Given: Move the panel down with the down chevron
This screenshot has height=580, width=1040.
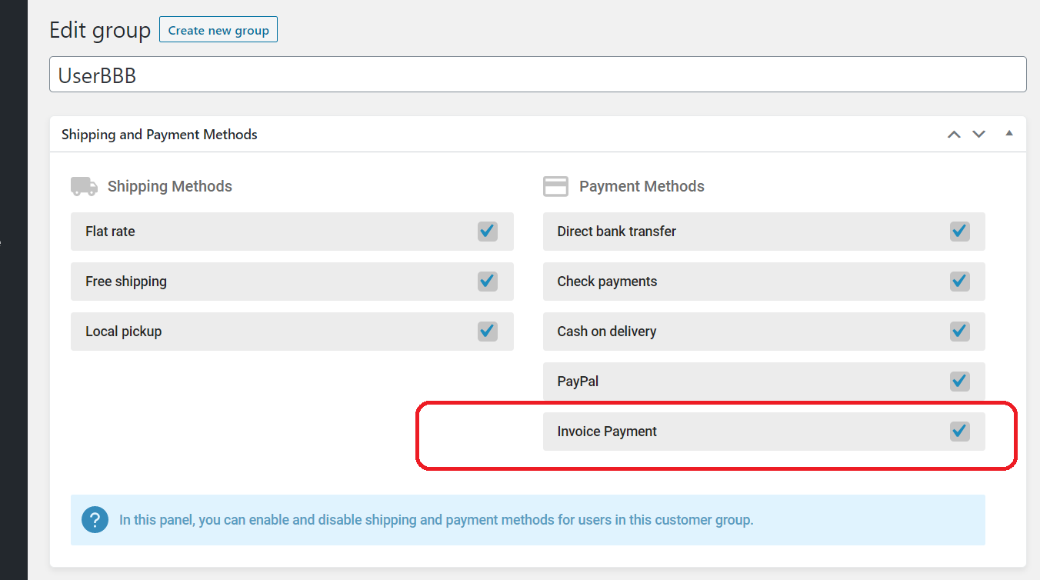Looking at the screenshot, I should tap(978, 134).
